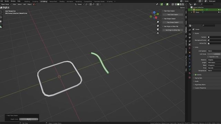Viewport: 221px width, 124px height.
Task: Open Physics properties tab icon
Action: point(190,63)
